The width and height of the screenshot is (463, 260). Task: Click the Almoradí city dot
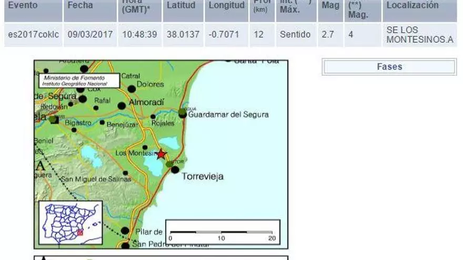122,106
